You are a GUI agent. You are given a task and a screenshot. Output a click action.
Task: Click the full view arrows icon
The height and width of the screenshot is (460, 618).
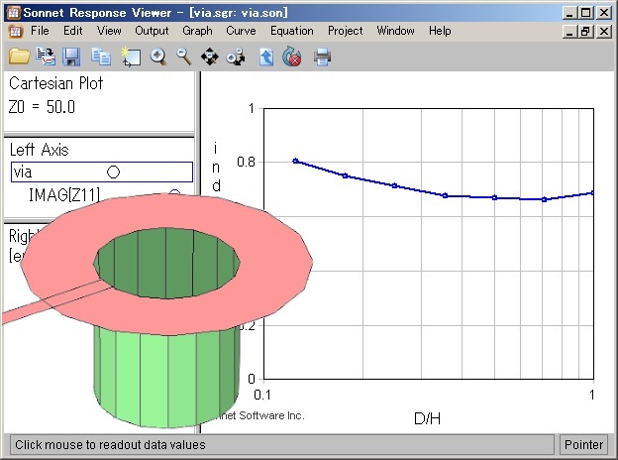pos(210,57)
